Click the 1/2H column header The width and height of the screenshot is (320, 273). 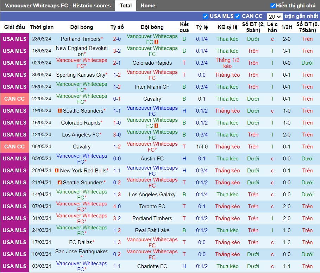[x=287, y=27]
